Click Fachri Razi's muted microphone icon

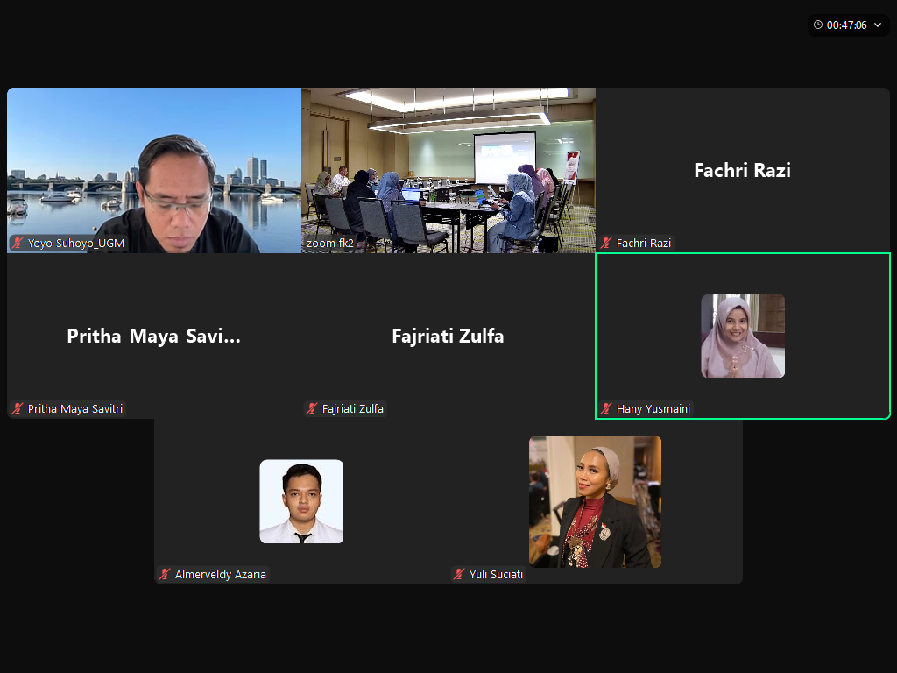pyautogui.click(x=606, y=244)
